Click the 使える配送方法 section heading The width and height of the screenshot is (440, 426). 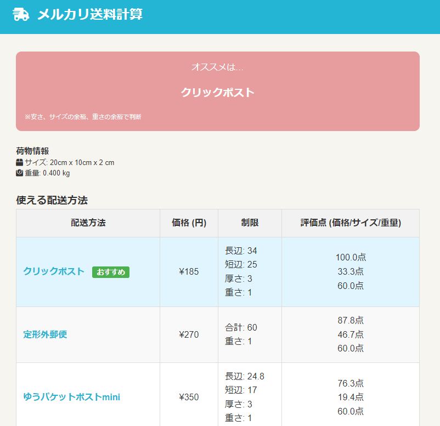pyautogui.click(x=52, y=200)
